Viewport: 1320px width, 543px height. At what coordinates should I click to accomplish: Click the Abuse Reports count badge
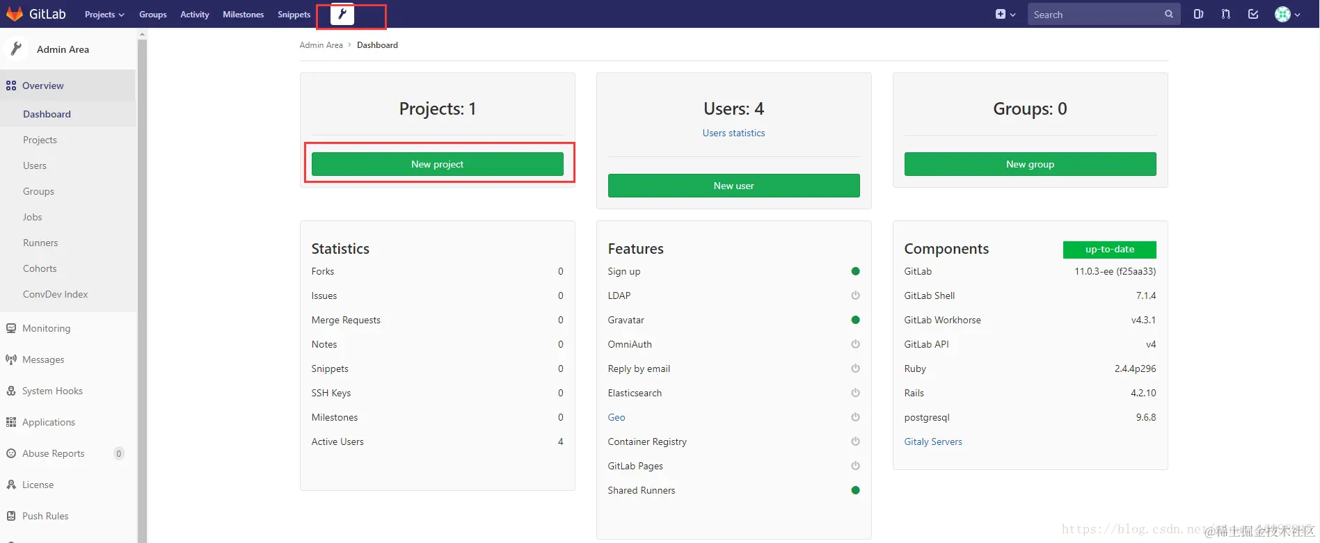(119, 453)
